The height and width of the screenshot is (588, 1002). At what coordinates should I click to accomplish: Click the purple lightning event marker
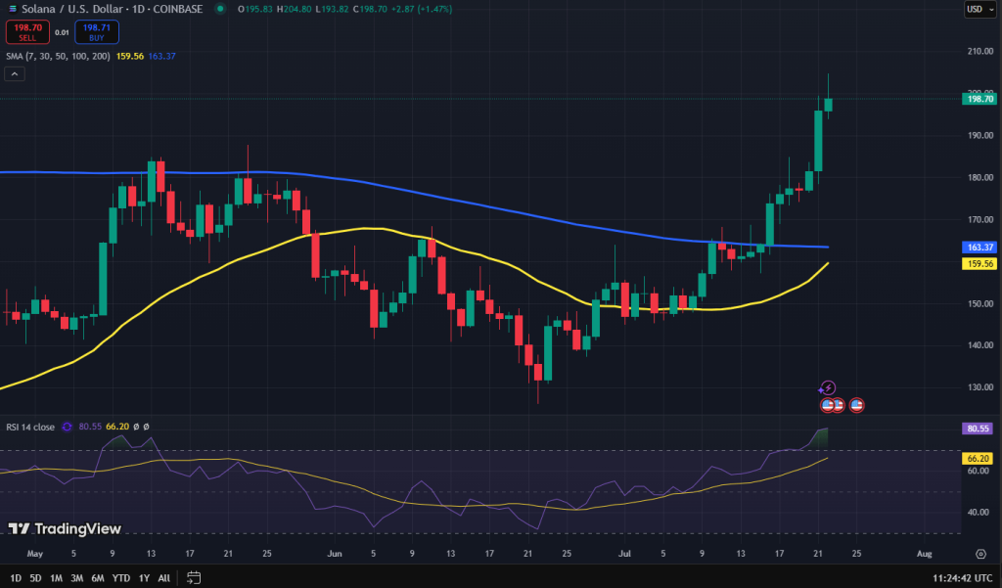pyautogui.click(x=828, y=388)
